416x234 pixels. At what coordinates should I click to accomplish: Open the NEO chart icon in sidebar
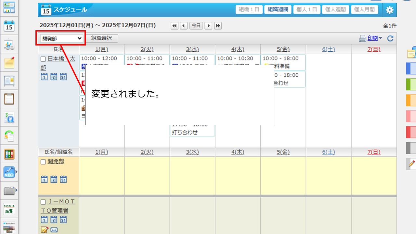tap(9, 172)
